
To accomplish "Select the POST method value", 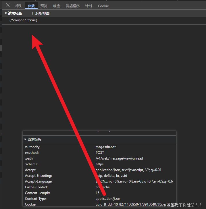I will [x=100, y=153].
